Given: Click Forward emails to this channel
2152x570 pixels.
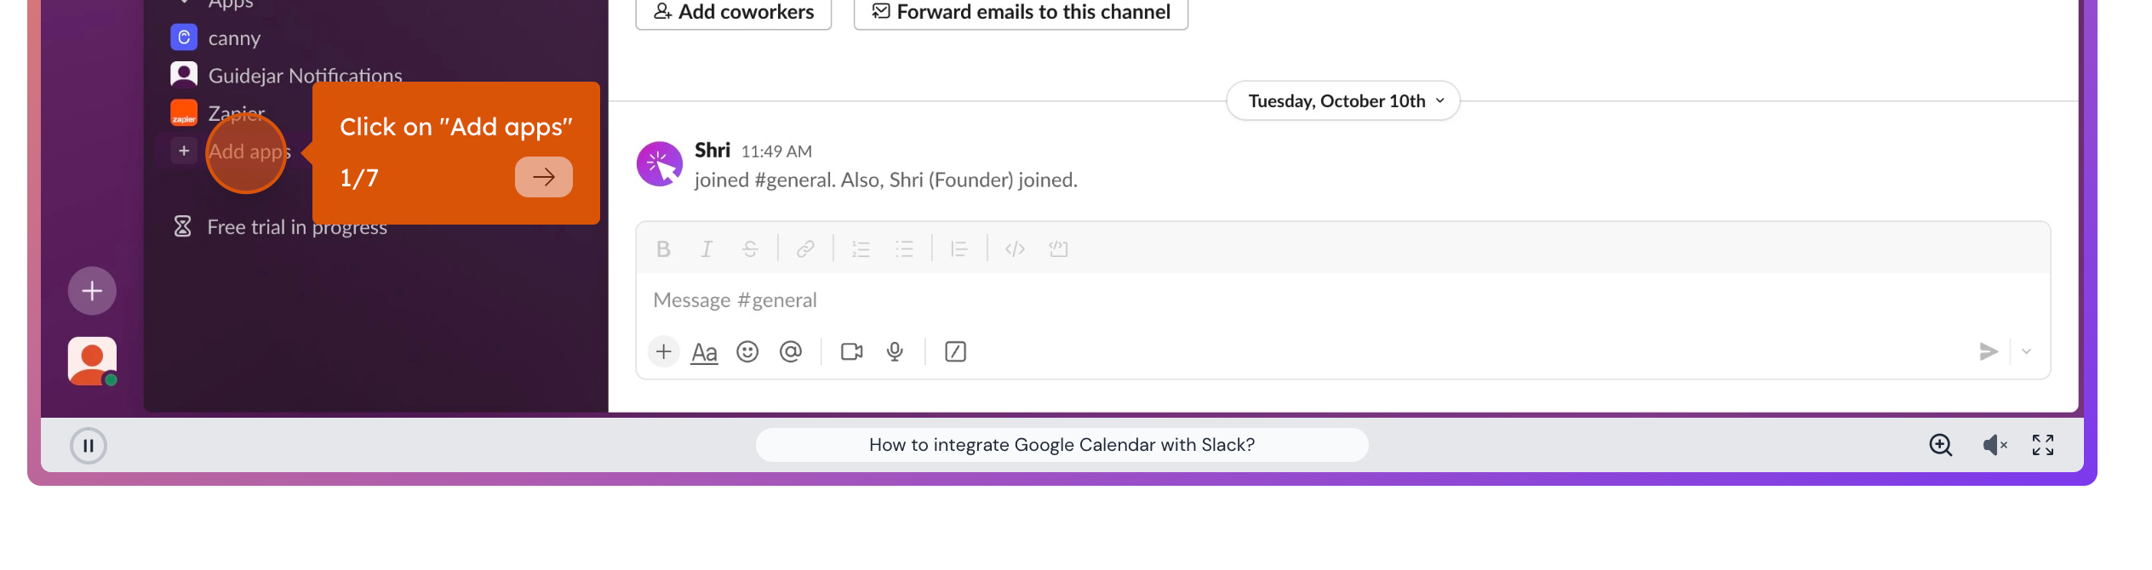Looking at the screenshot, I should click(x=1021, y=12).
